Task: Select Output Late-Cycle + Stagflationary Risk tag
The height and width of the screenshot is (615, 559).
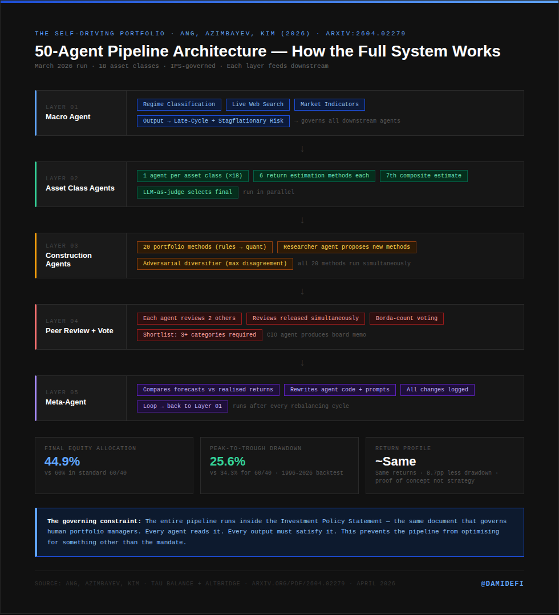Action: pos(213,121)
